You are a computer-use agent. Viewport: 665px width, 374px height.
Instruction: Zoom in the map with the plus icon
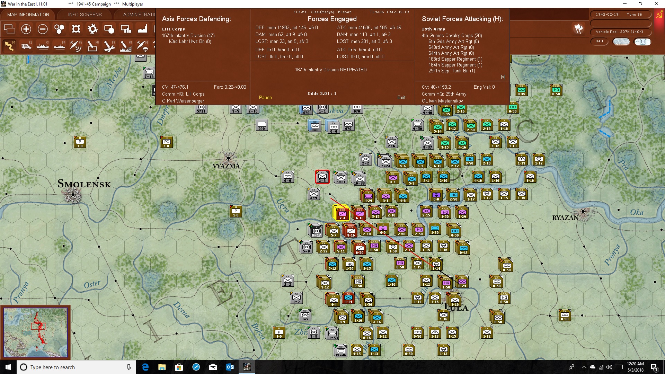[26, 29]
